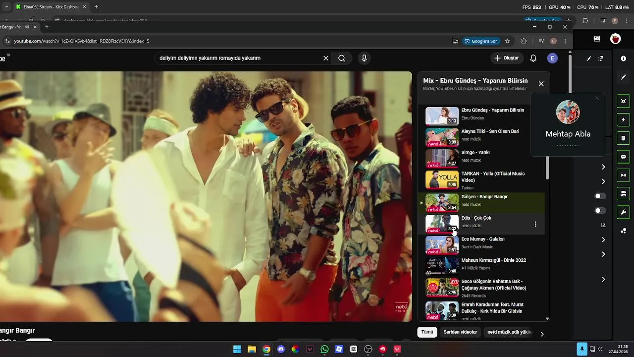Select the Tümü filter chip

(x=427, y=332)
